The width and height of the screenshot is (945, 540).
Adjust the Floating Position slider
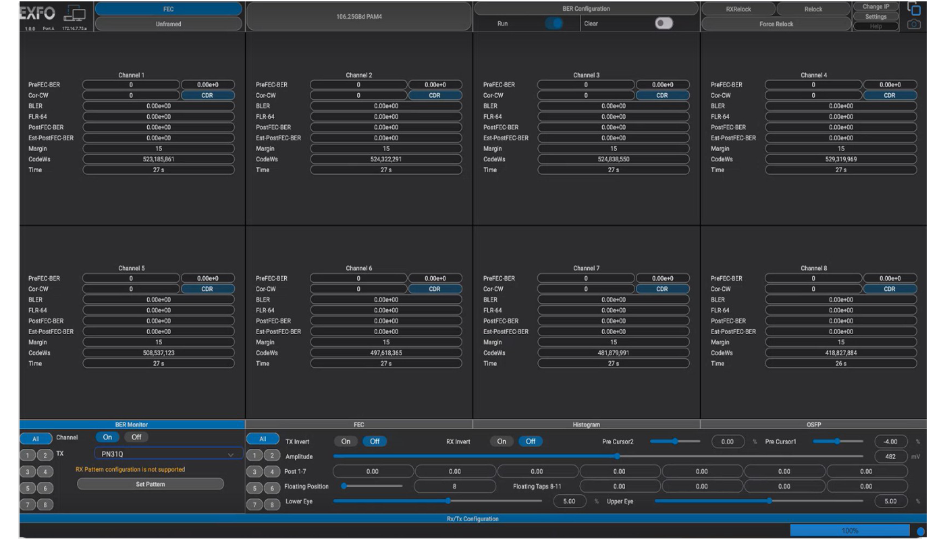(372, 485)
